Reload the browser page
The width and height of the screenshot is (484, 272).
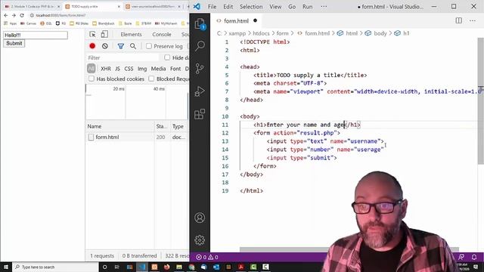coord(22,15)
